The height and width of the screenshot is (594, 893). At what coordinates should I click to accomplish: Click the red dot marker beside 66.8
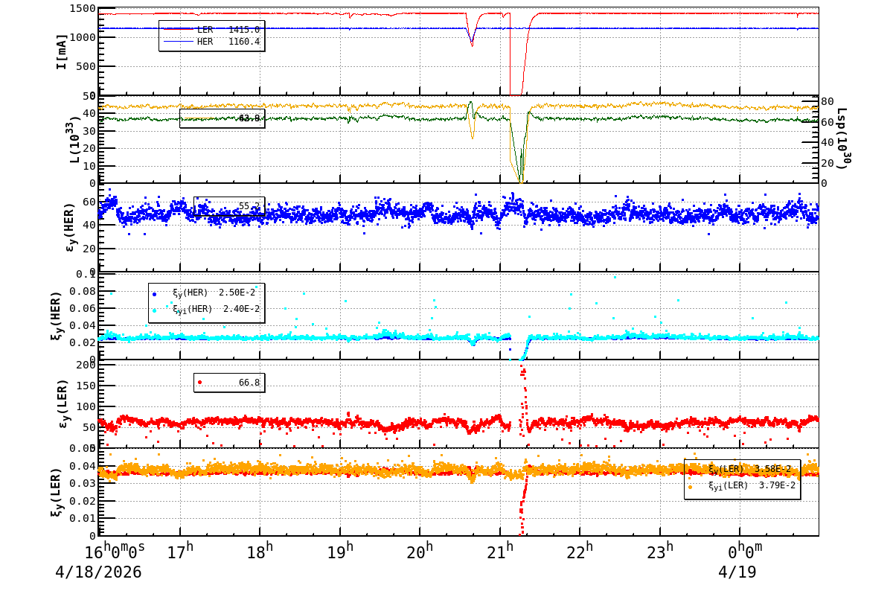199,383
